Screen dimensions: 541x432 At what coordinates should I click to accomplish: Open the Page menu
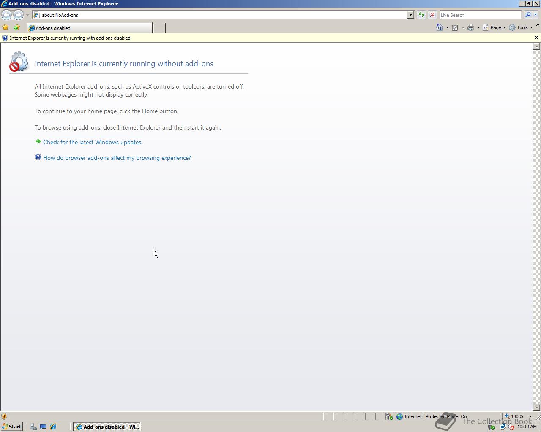(x=494, y=28)
